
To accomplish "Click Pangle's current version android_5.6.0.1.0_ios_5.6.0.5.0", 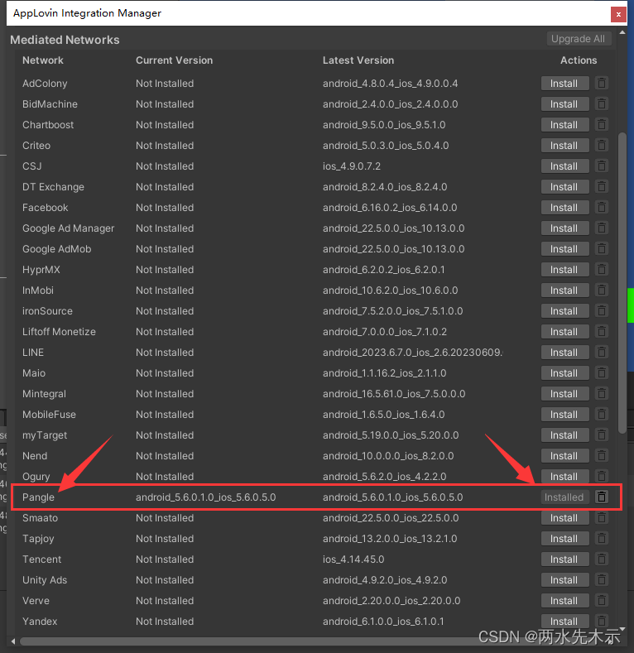I will (x=206, y=497).
